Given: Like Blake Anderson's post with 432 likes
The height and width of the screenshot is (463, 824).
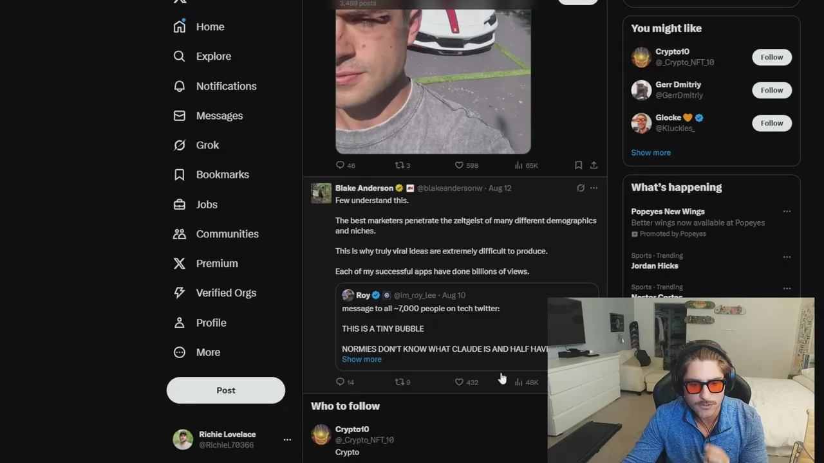Looking at the screenshot, I should (459, 382).
